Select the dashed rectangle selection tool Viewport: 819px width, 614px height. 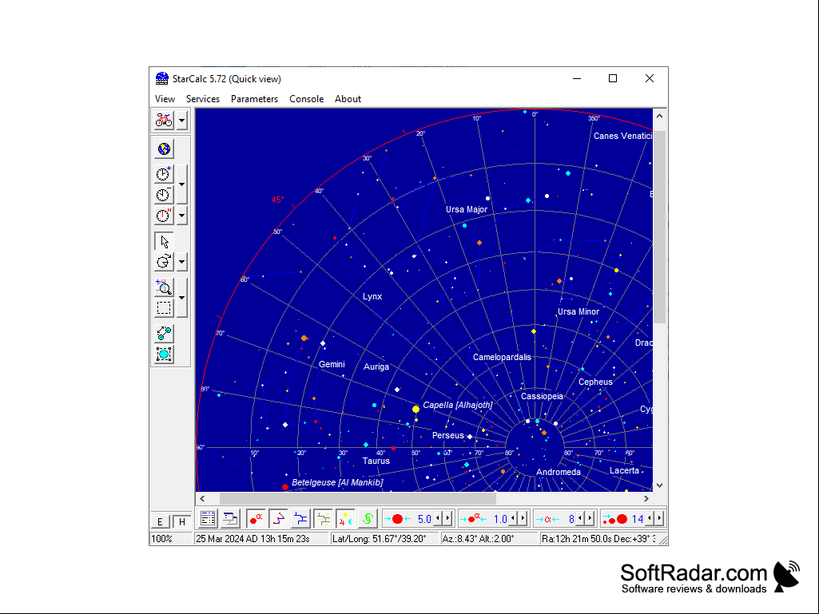tap(164, 308)
